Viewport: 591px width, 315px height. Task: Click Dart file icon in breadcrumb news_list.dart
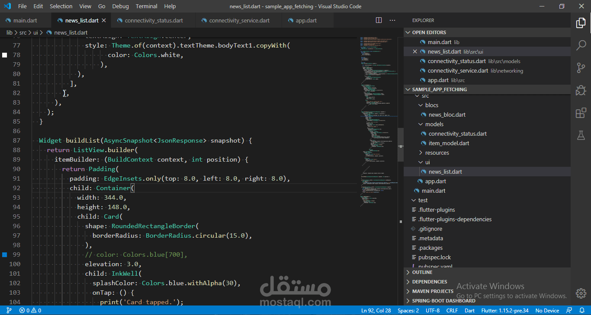[x=49, y=32]
